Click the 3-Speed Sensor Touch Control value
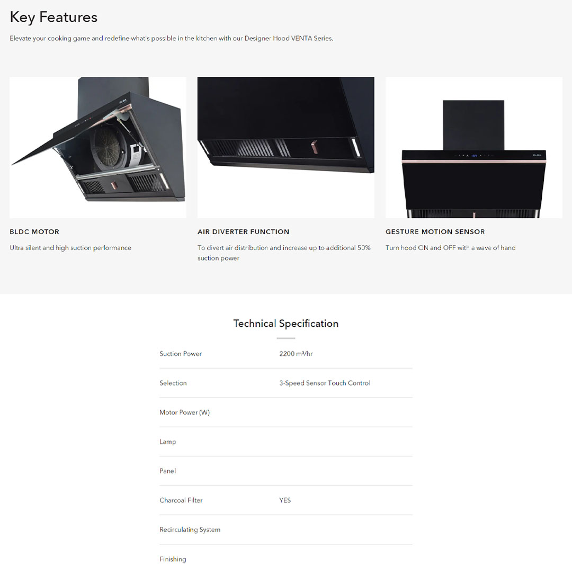 (x=325, y=383)
